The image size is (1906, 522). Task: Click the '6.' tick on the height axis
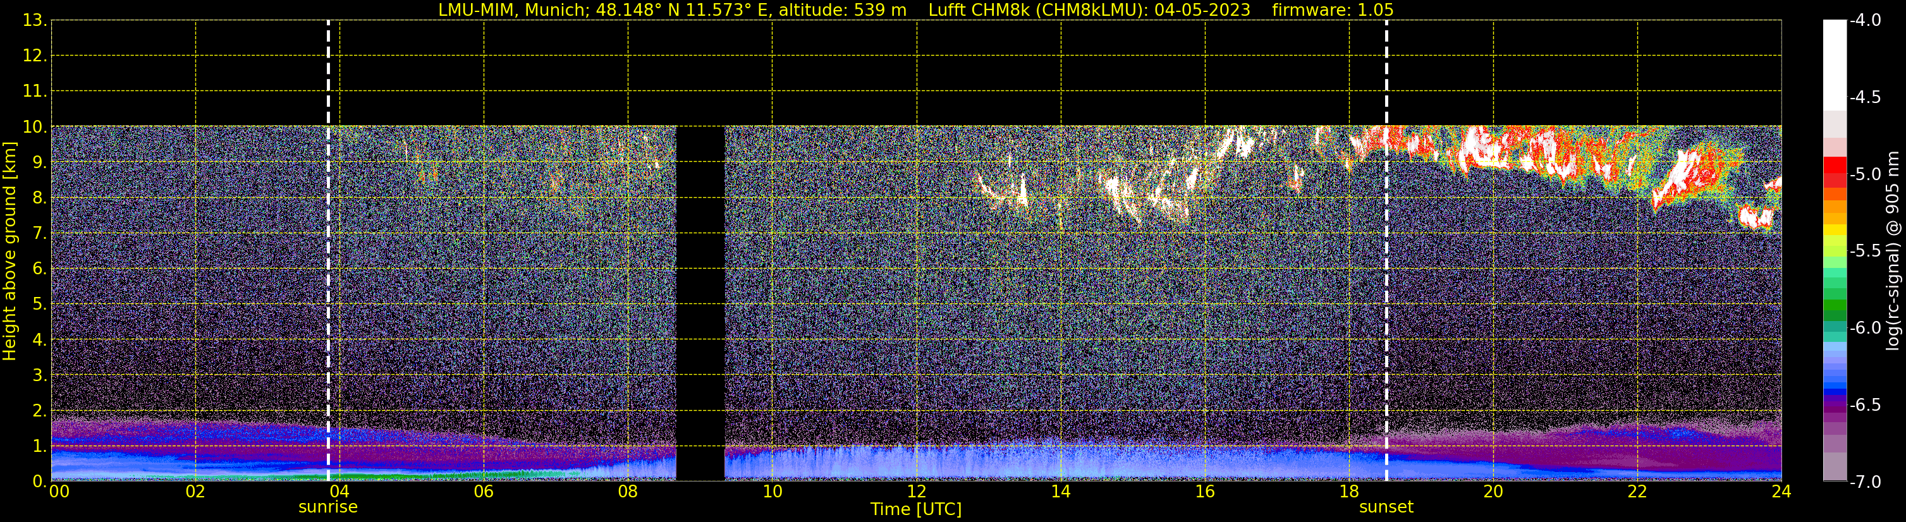click(39, 269)
